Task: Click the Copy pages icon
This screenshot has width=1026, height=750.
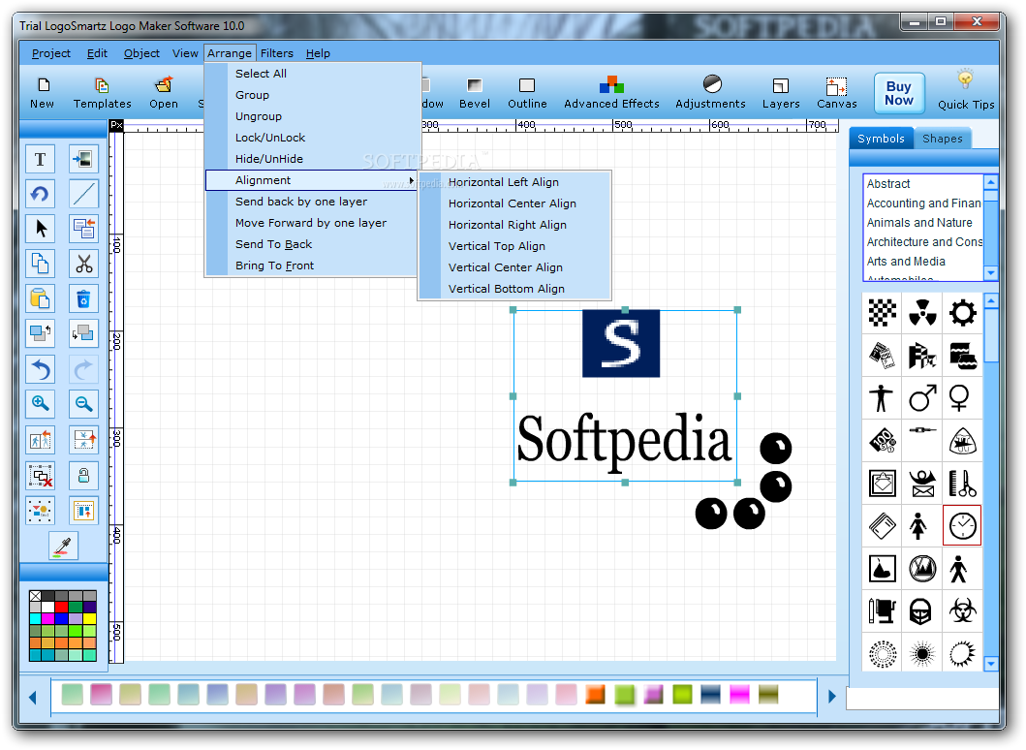Action: pyautogui.click(x=40, y=264)
